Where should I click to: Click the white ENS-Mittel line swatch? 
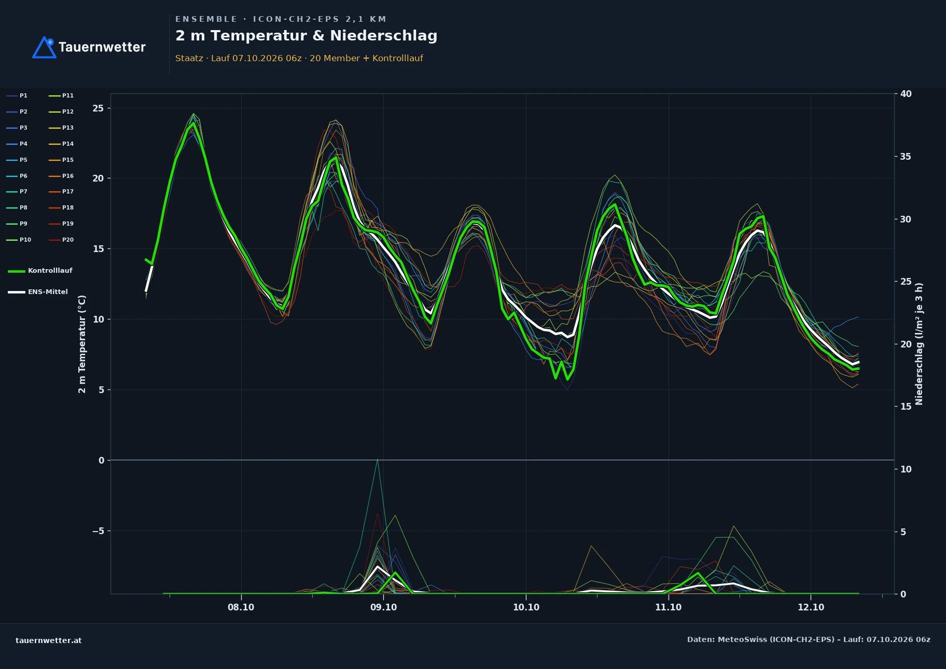[17, 292]
